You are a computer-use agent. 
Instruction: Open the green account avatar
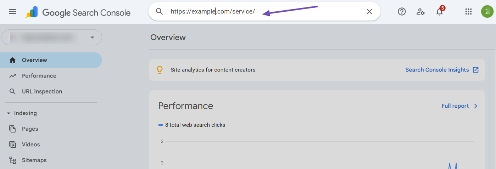point(487,12)
